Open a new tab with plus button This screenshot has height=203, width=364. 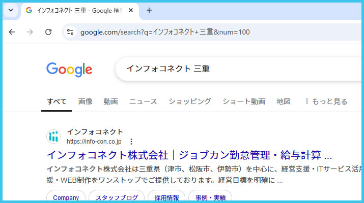click(x=149, y=11)
